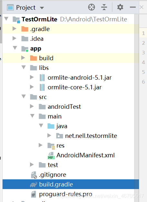Image resolution: width=147 pixels, height=202 pixels.
Task: Open the Project panel settings gear
Action: [x=120, y=7]
